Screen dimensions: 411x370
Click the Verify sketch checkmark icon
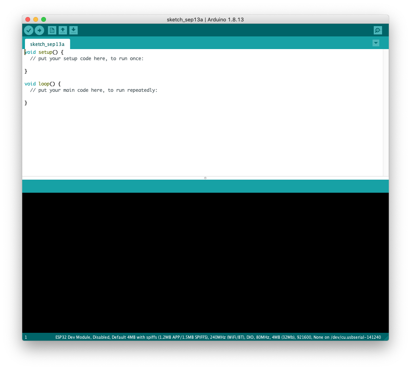[x=29, y=30]
